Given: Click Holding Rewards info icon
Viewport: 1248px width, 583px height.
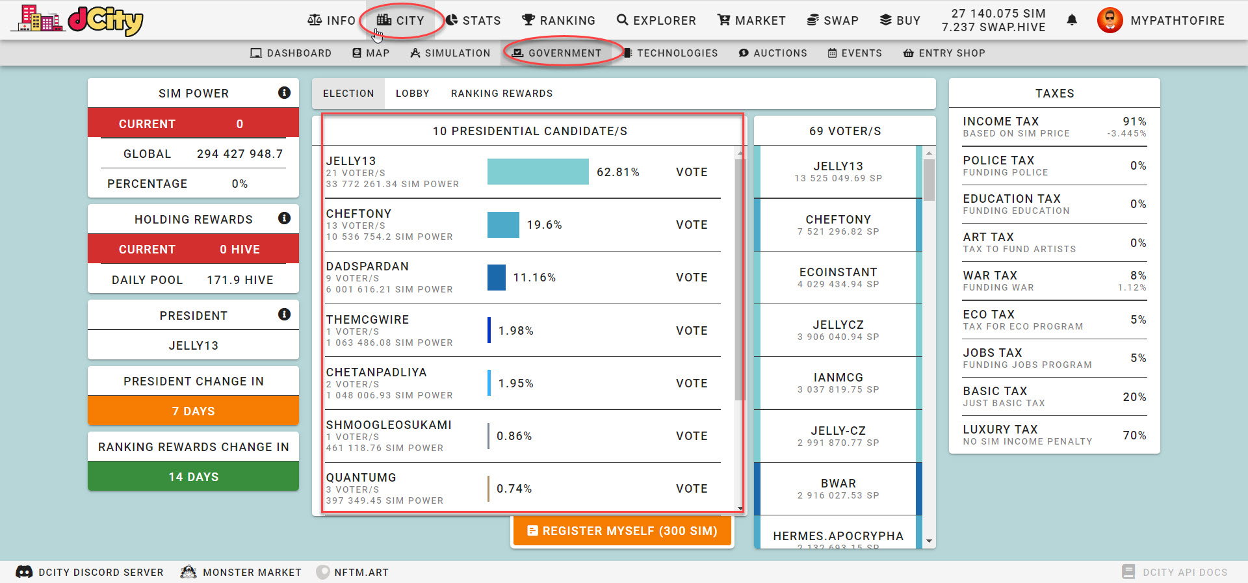Looking at the screenshot, I should 284,218.
